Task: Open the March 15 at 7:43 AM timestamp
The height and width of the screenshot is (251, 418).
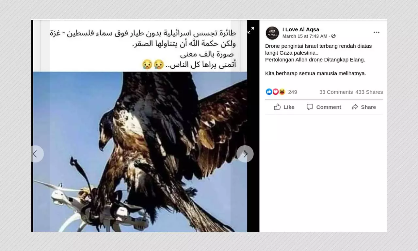Action: 305,36
